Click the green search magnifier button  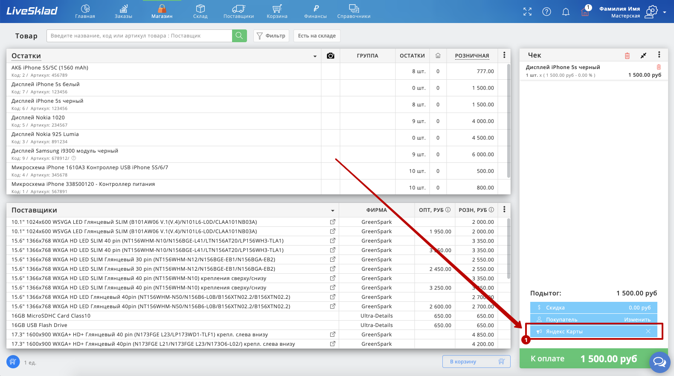tap(239, 36)
